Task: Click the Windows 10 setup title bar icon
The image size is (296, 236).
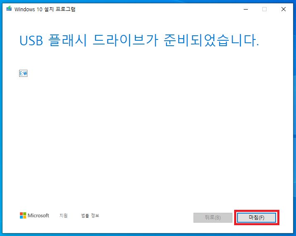Action: pyautogui.click(x=9, y=9)
